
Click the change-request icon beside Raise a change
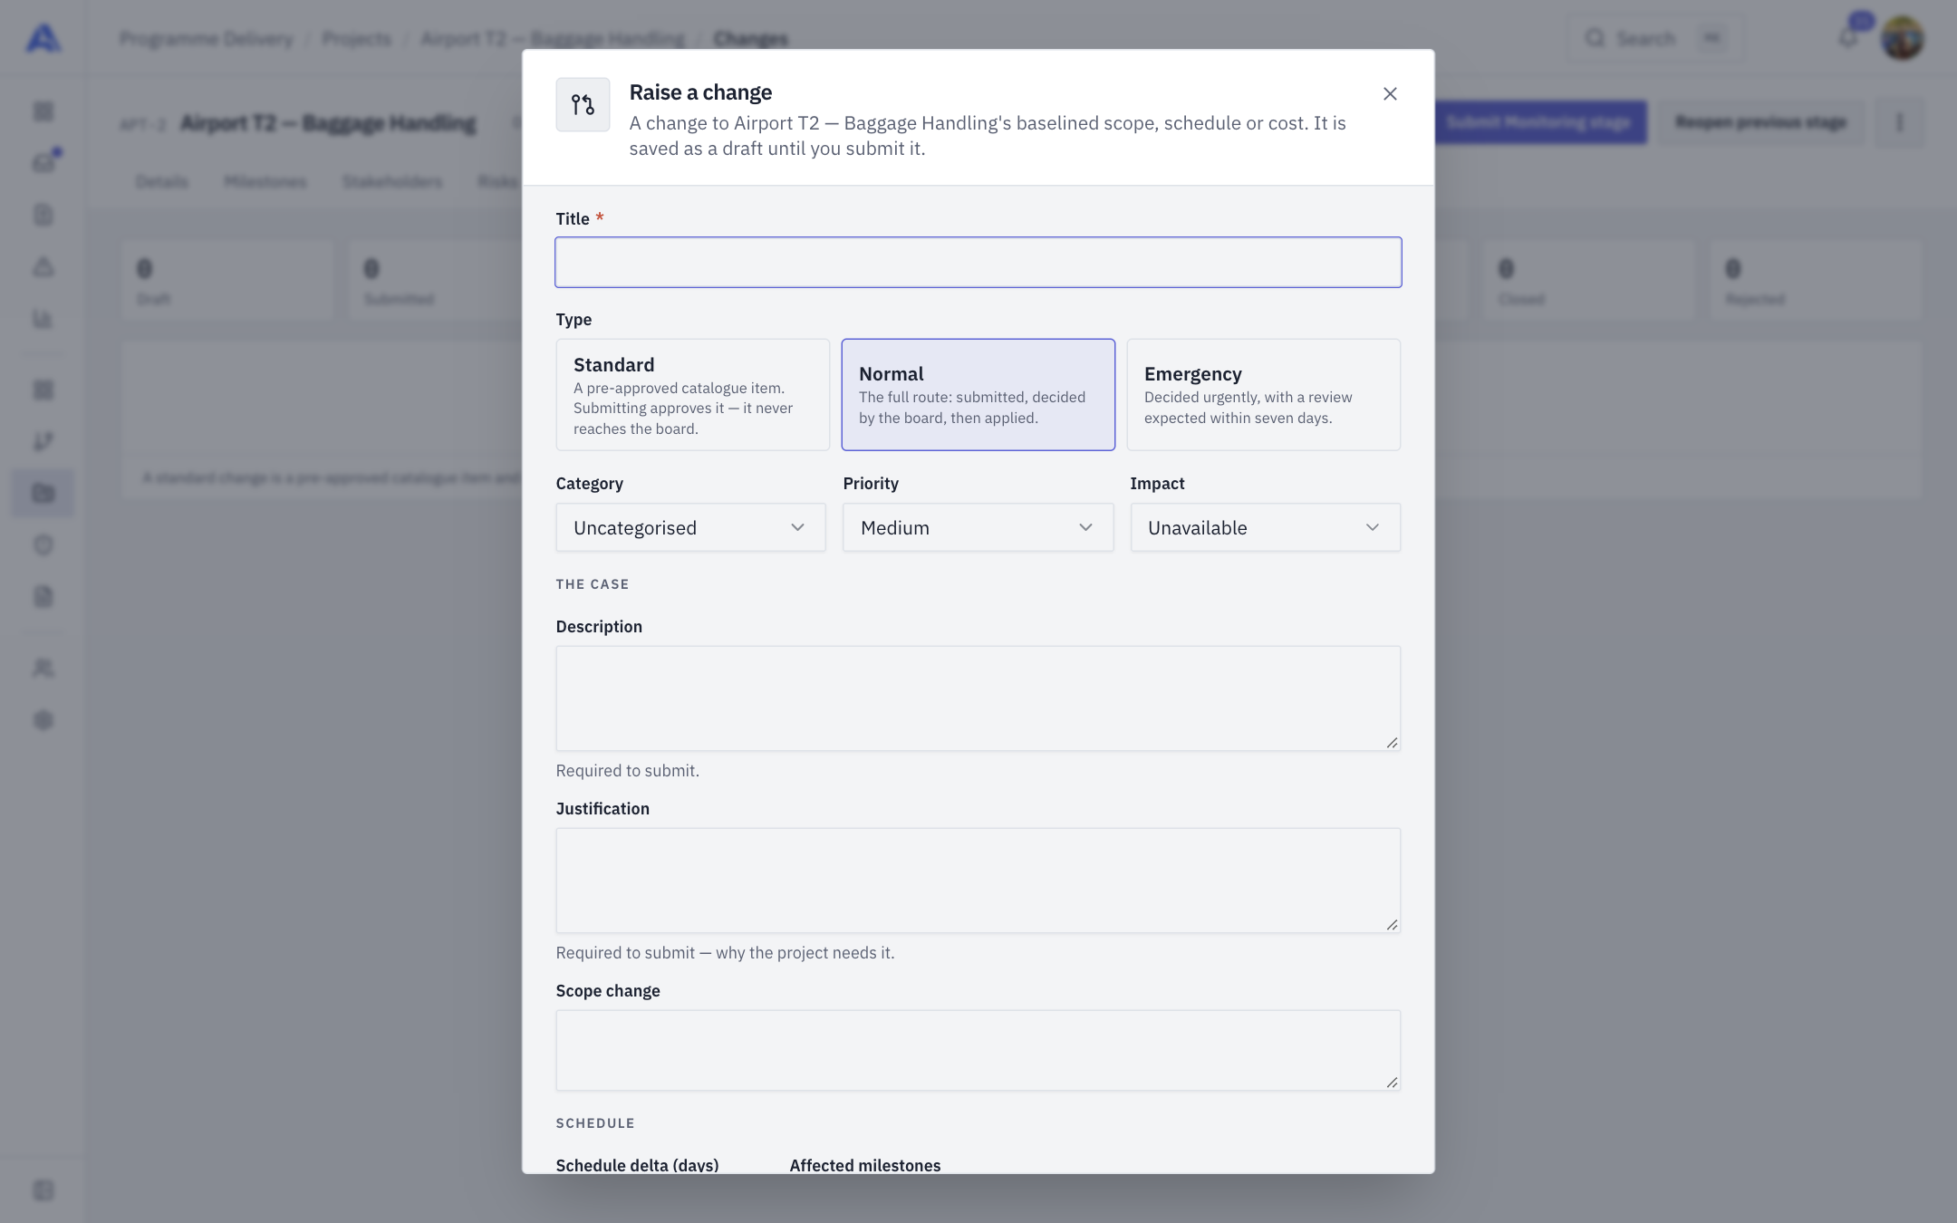[x=583, y=105]
